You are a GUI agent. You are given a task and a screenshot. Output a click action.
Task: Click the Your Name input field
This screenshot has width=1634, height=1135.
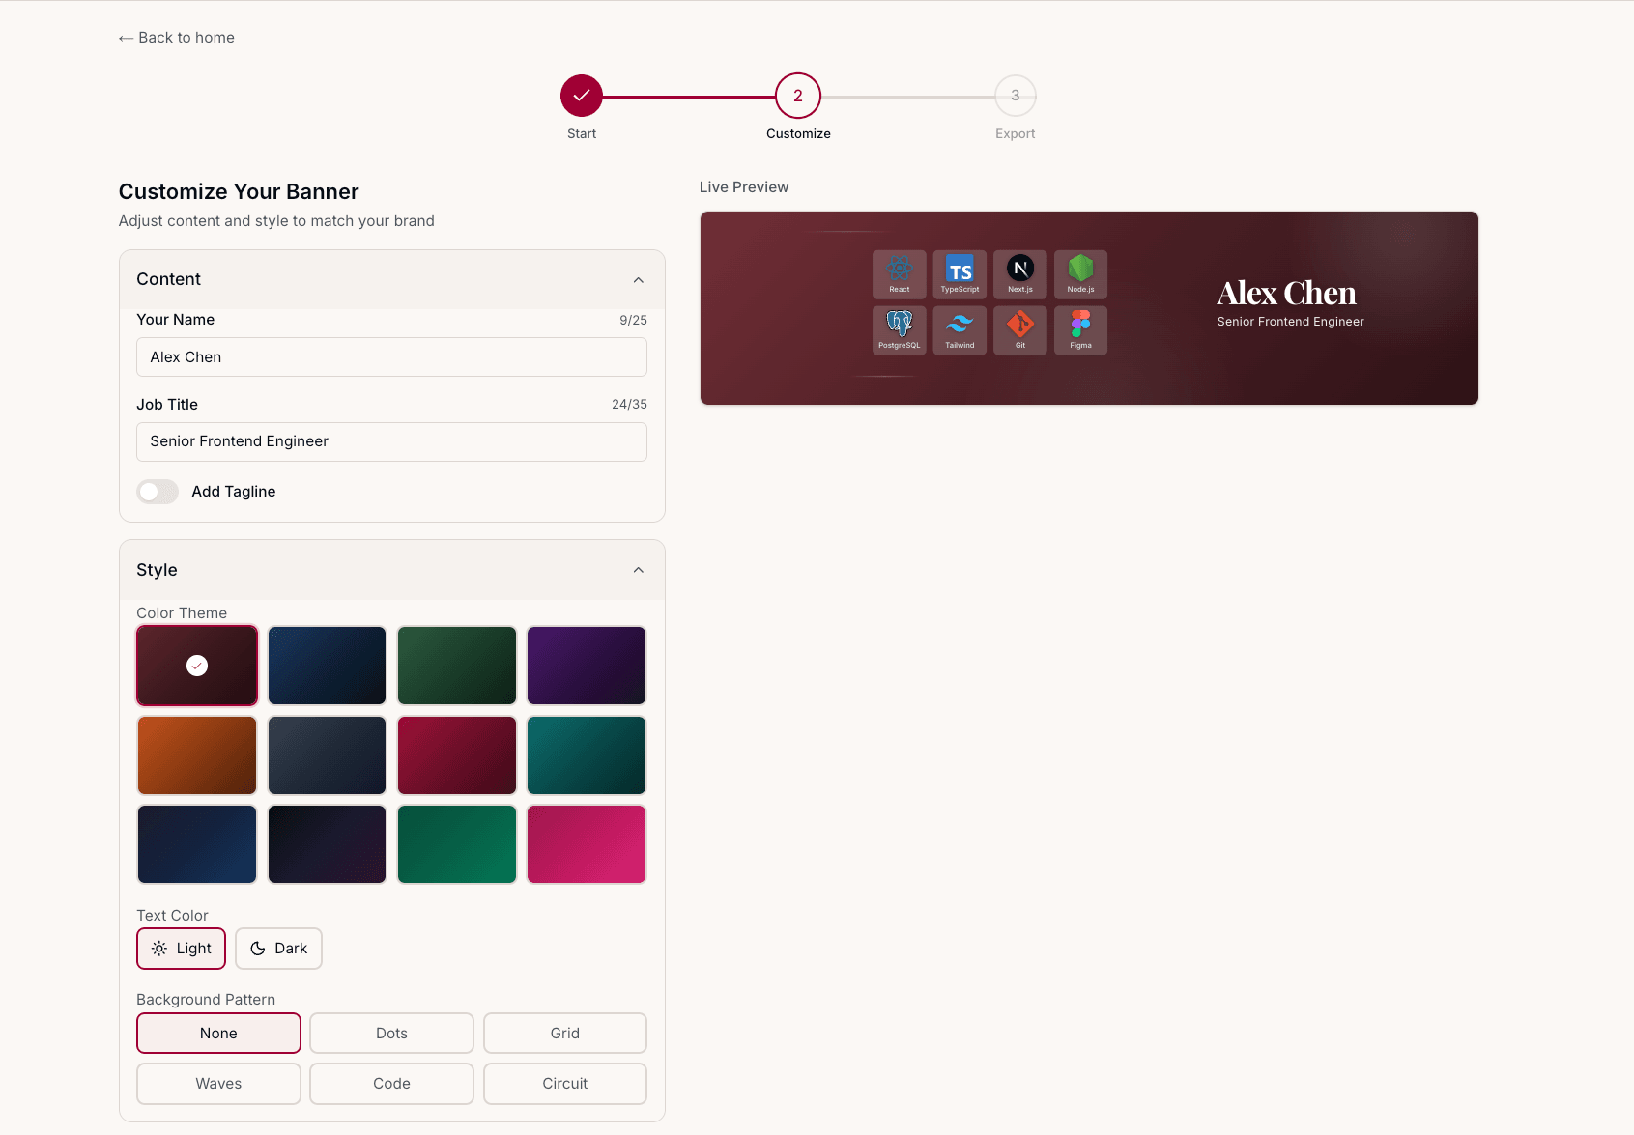tap(391, 356)
